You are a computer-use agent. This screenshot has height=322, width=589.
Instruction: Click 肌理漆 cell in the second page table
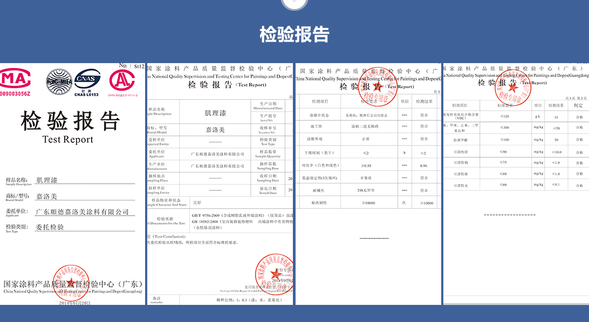pyautogui.click(x=215, y=113)
